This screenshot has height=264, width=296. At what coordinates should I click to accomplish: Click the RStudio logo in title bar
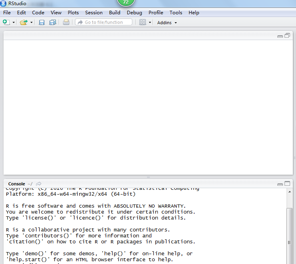click(x=3, y=4)
